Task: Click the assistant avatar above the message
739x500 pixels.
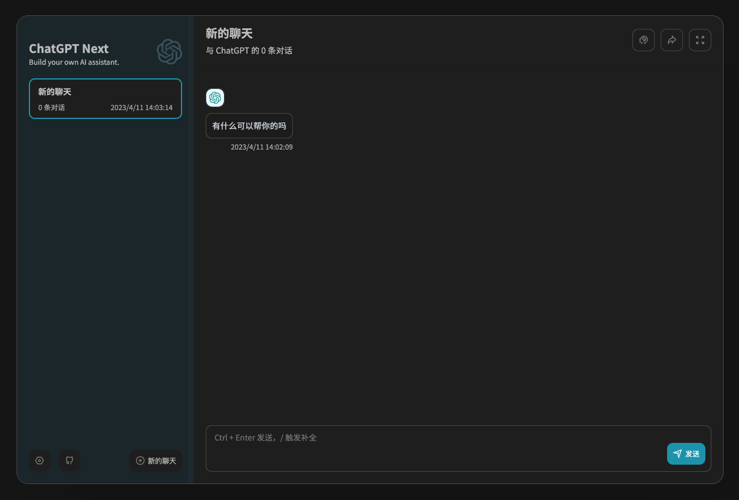Action: tap(215, 98)
